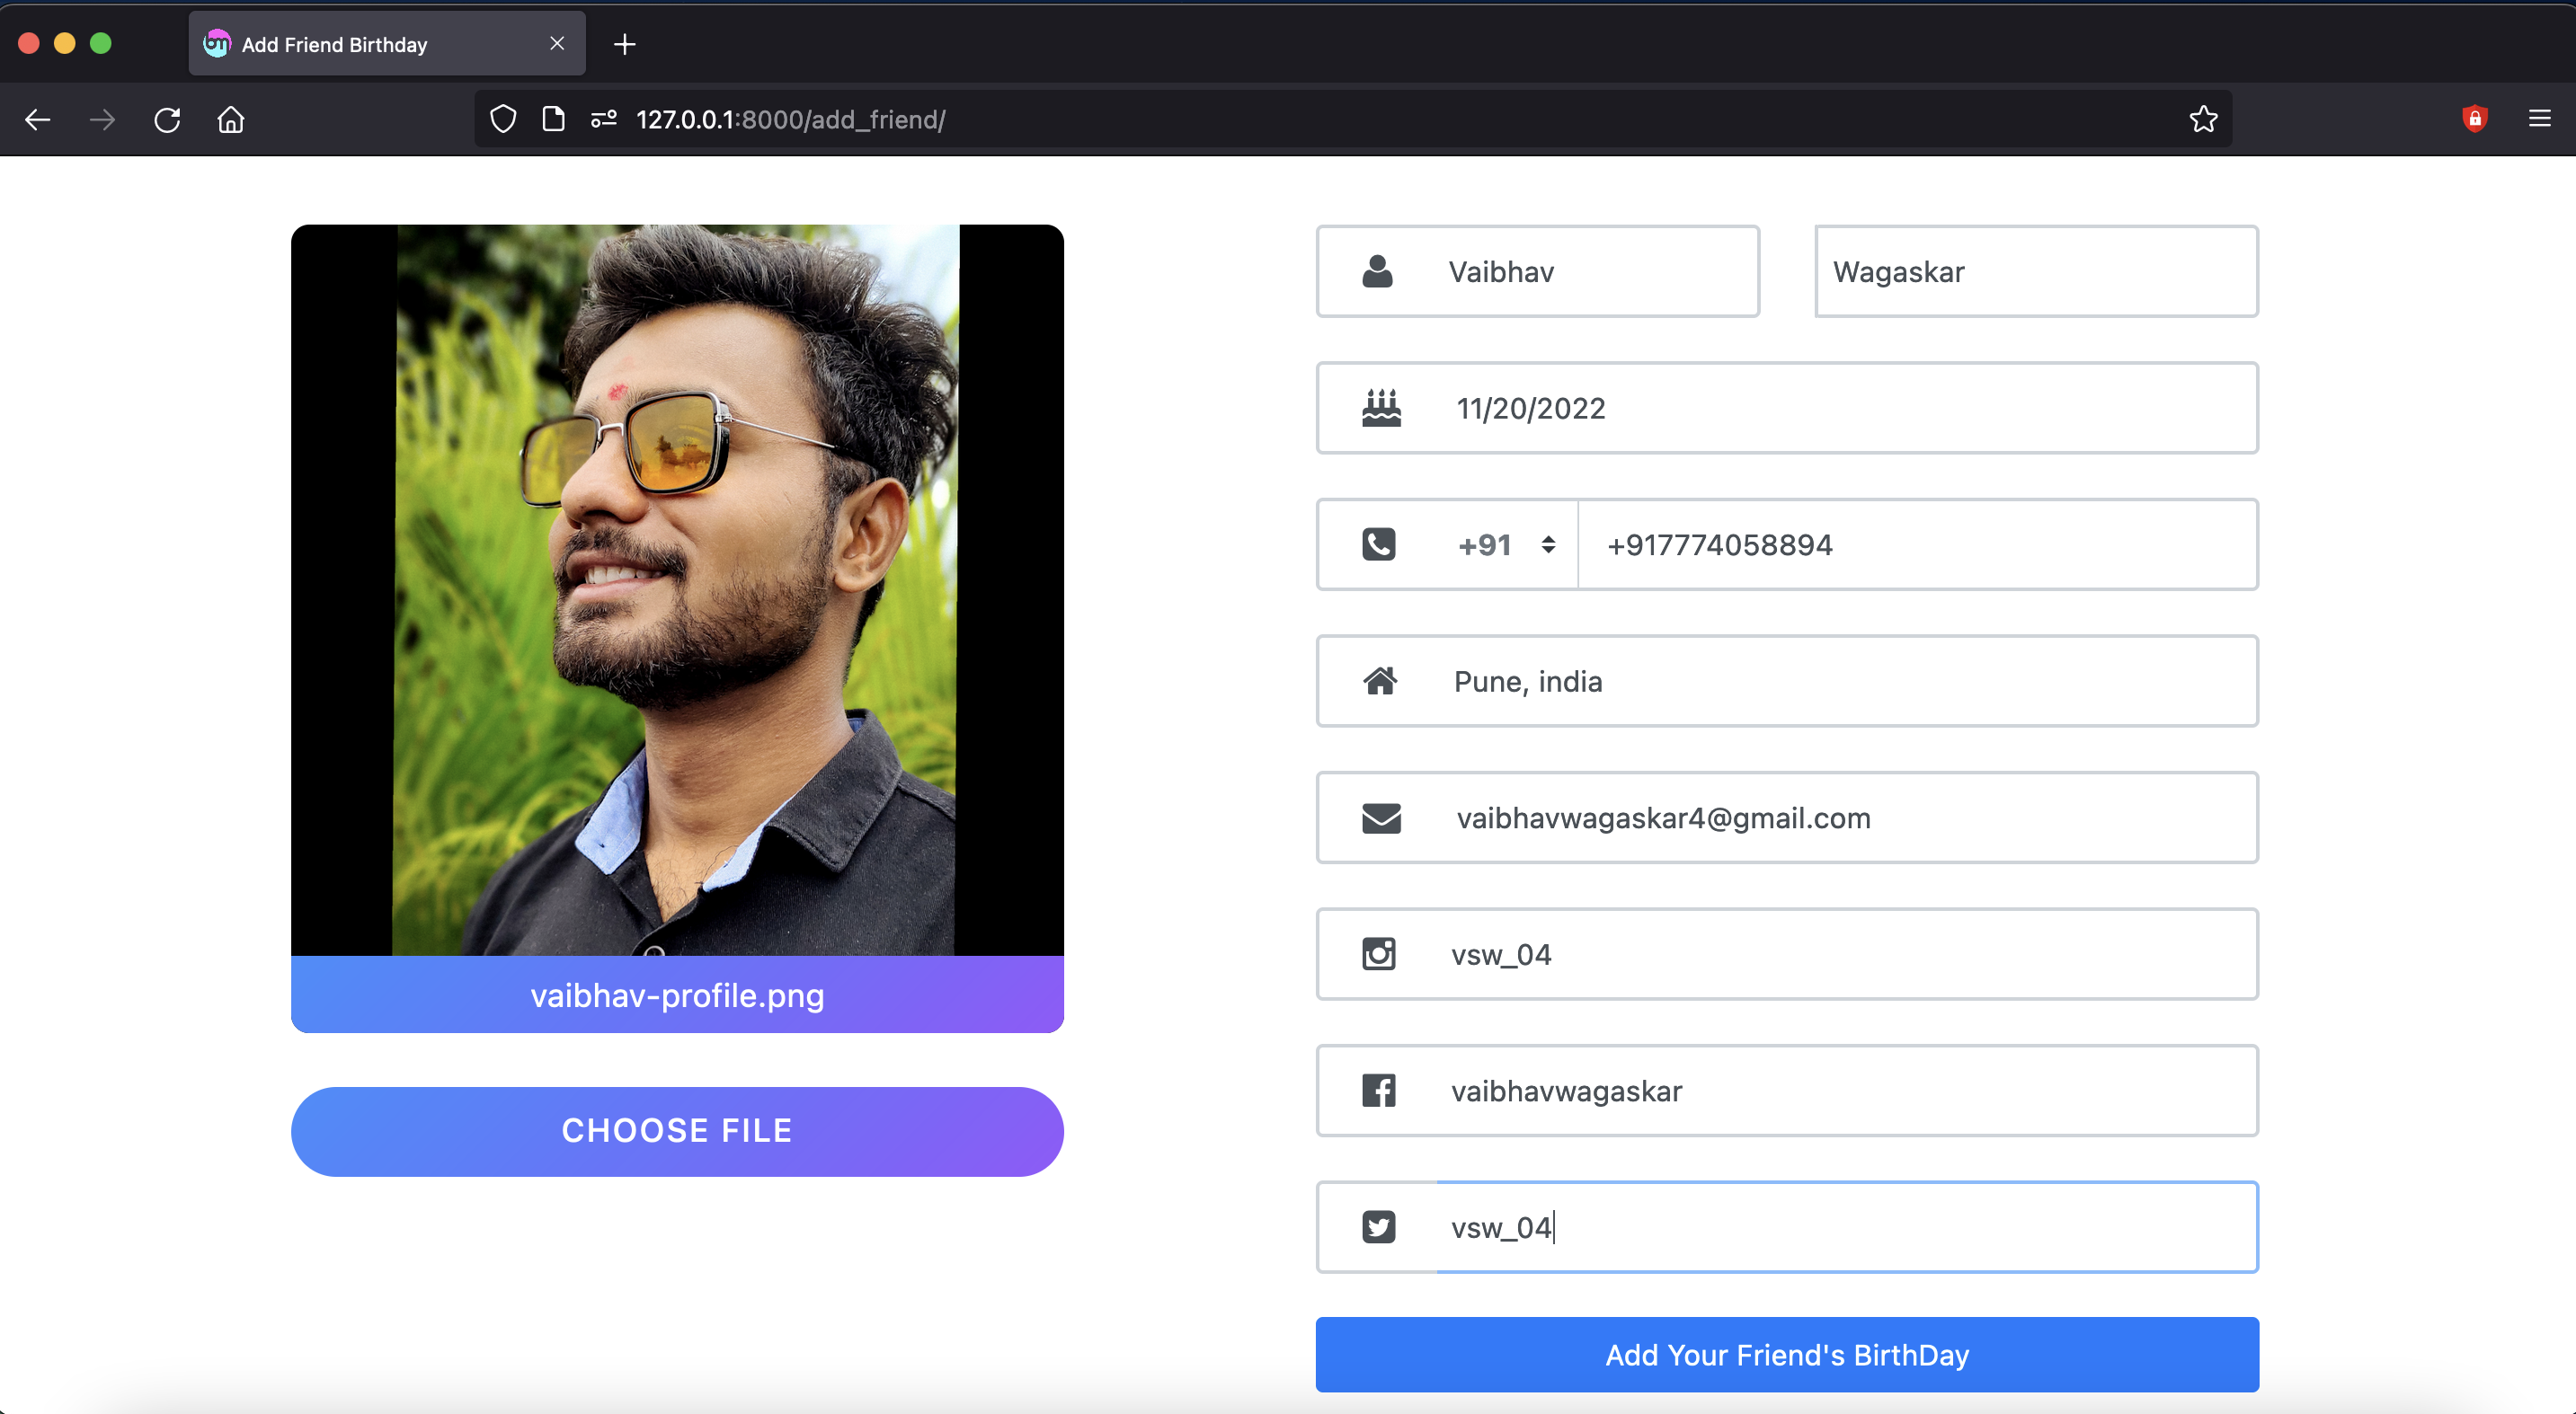Open a new browser tab
The width and height of the screenshot is (2576, 1414).
click(x=624, y=44)
